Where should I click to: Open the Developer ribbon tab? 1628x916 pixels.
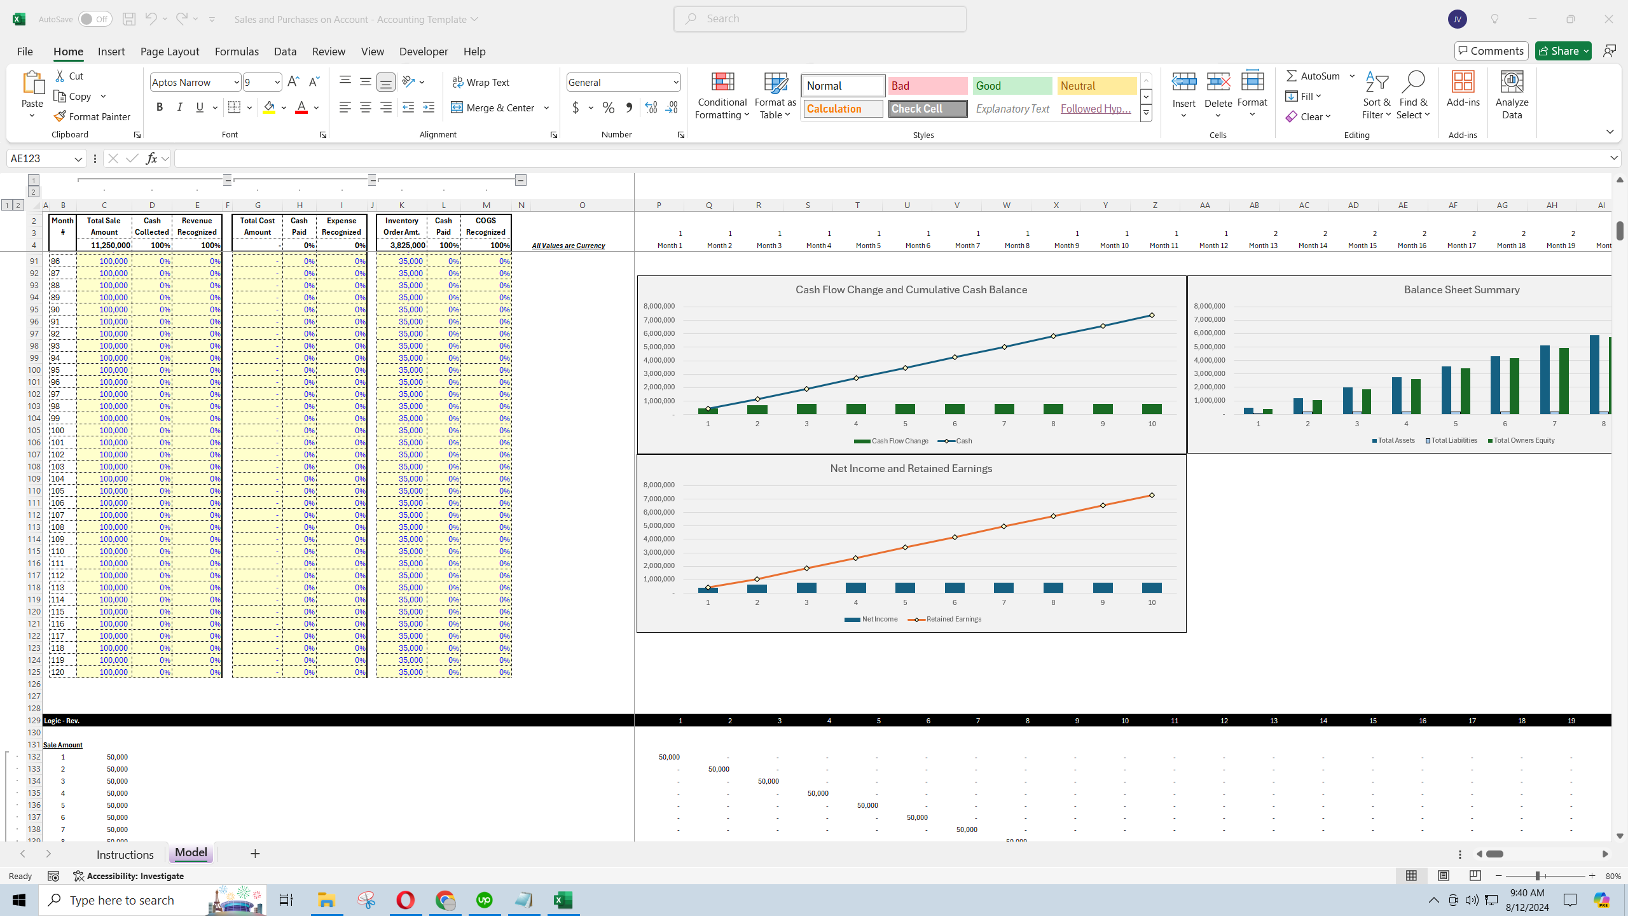tap(424, 52)
